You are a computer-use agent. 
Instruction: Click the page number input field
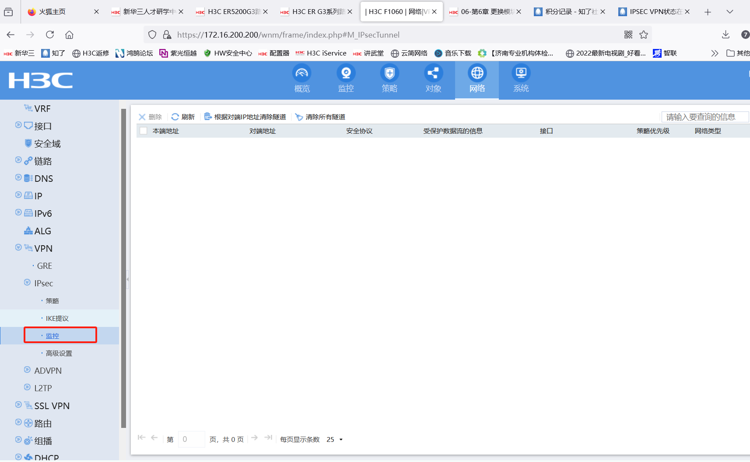192,439
